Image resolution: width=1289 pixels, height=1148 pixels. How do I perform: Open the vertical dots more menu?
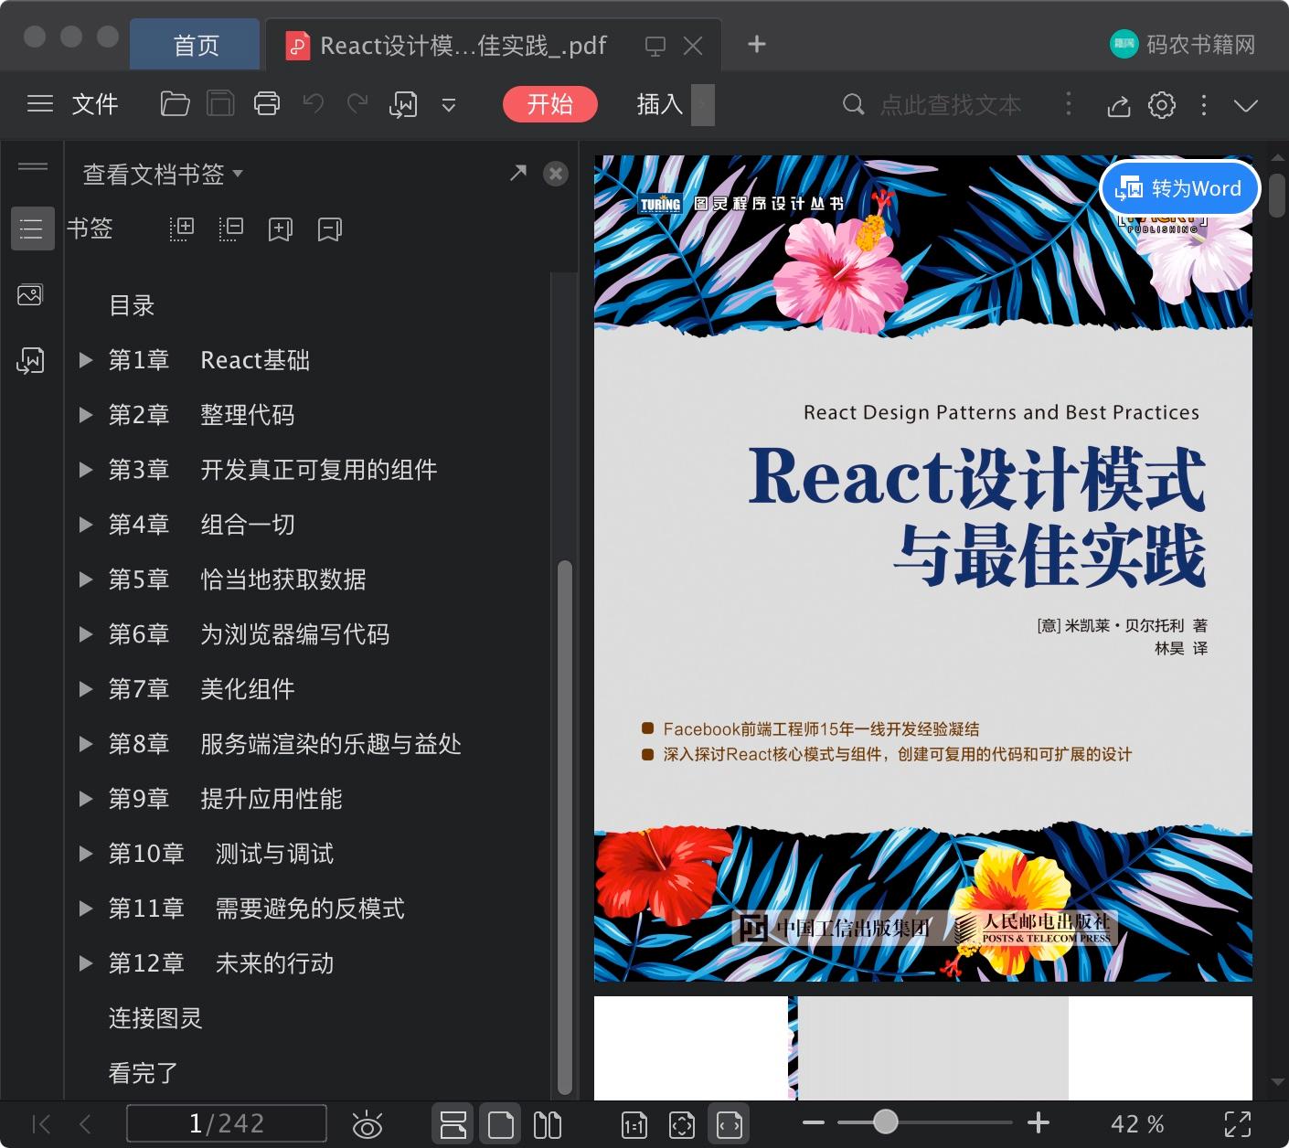click(x=1204, y=105)
